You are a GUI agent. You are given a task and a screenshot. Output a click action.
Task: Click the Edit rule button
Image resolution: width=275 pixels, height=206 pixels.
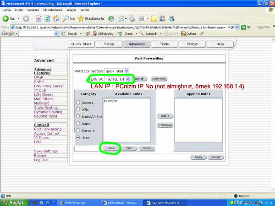point(129,148)
